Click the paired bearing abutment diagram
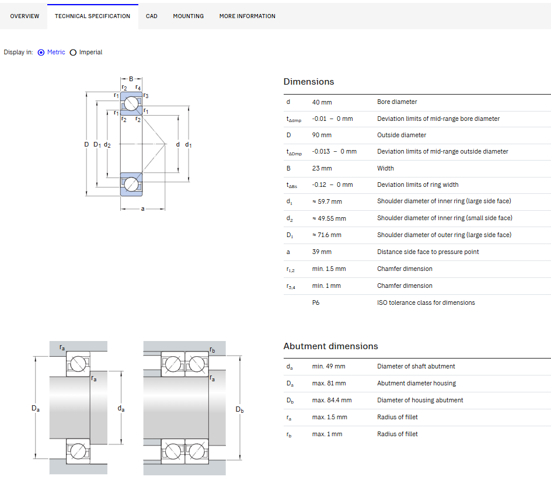Viewport: 551px width, 480px height. click(x=193, y=408)
